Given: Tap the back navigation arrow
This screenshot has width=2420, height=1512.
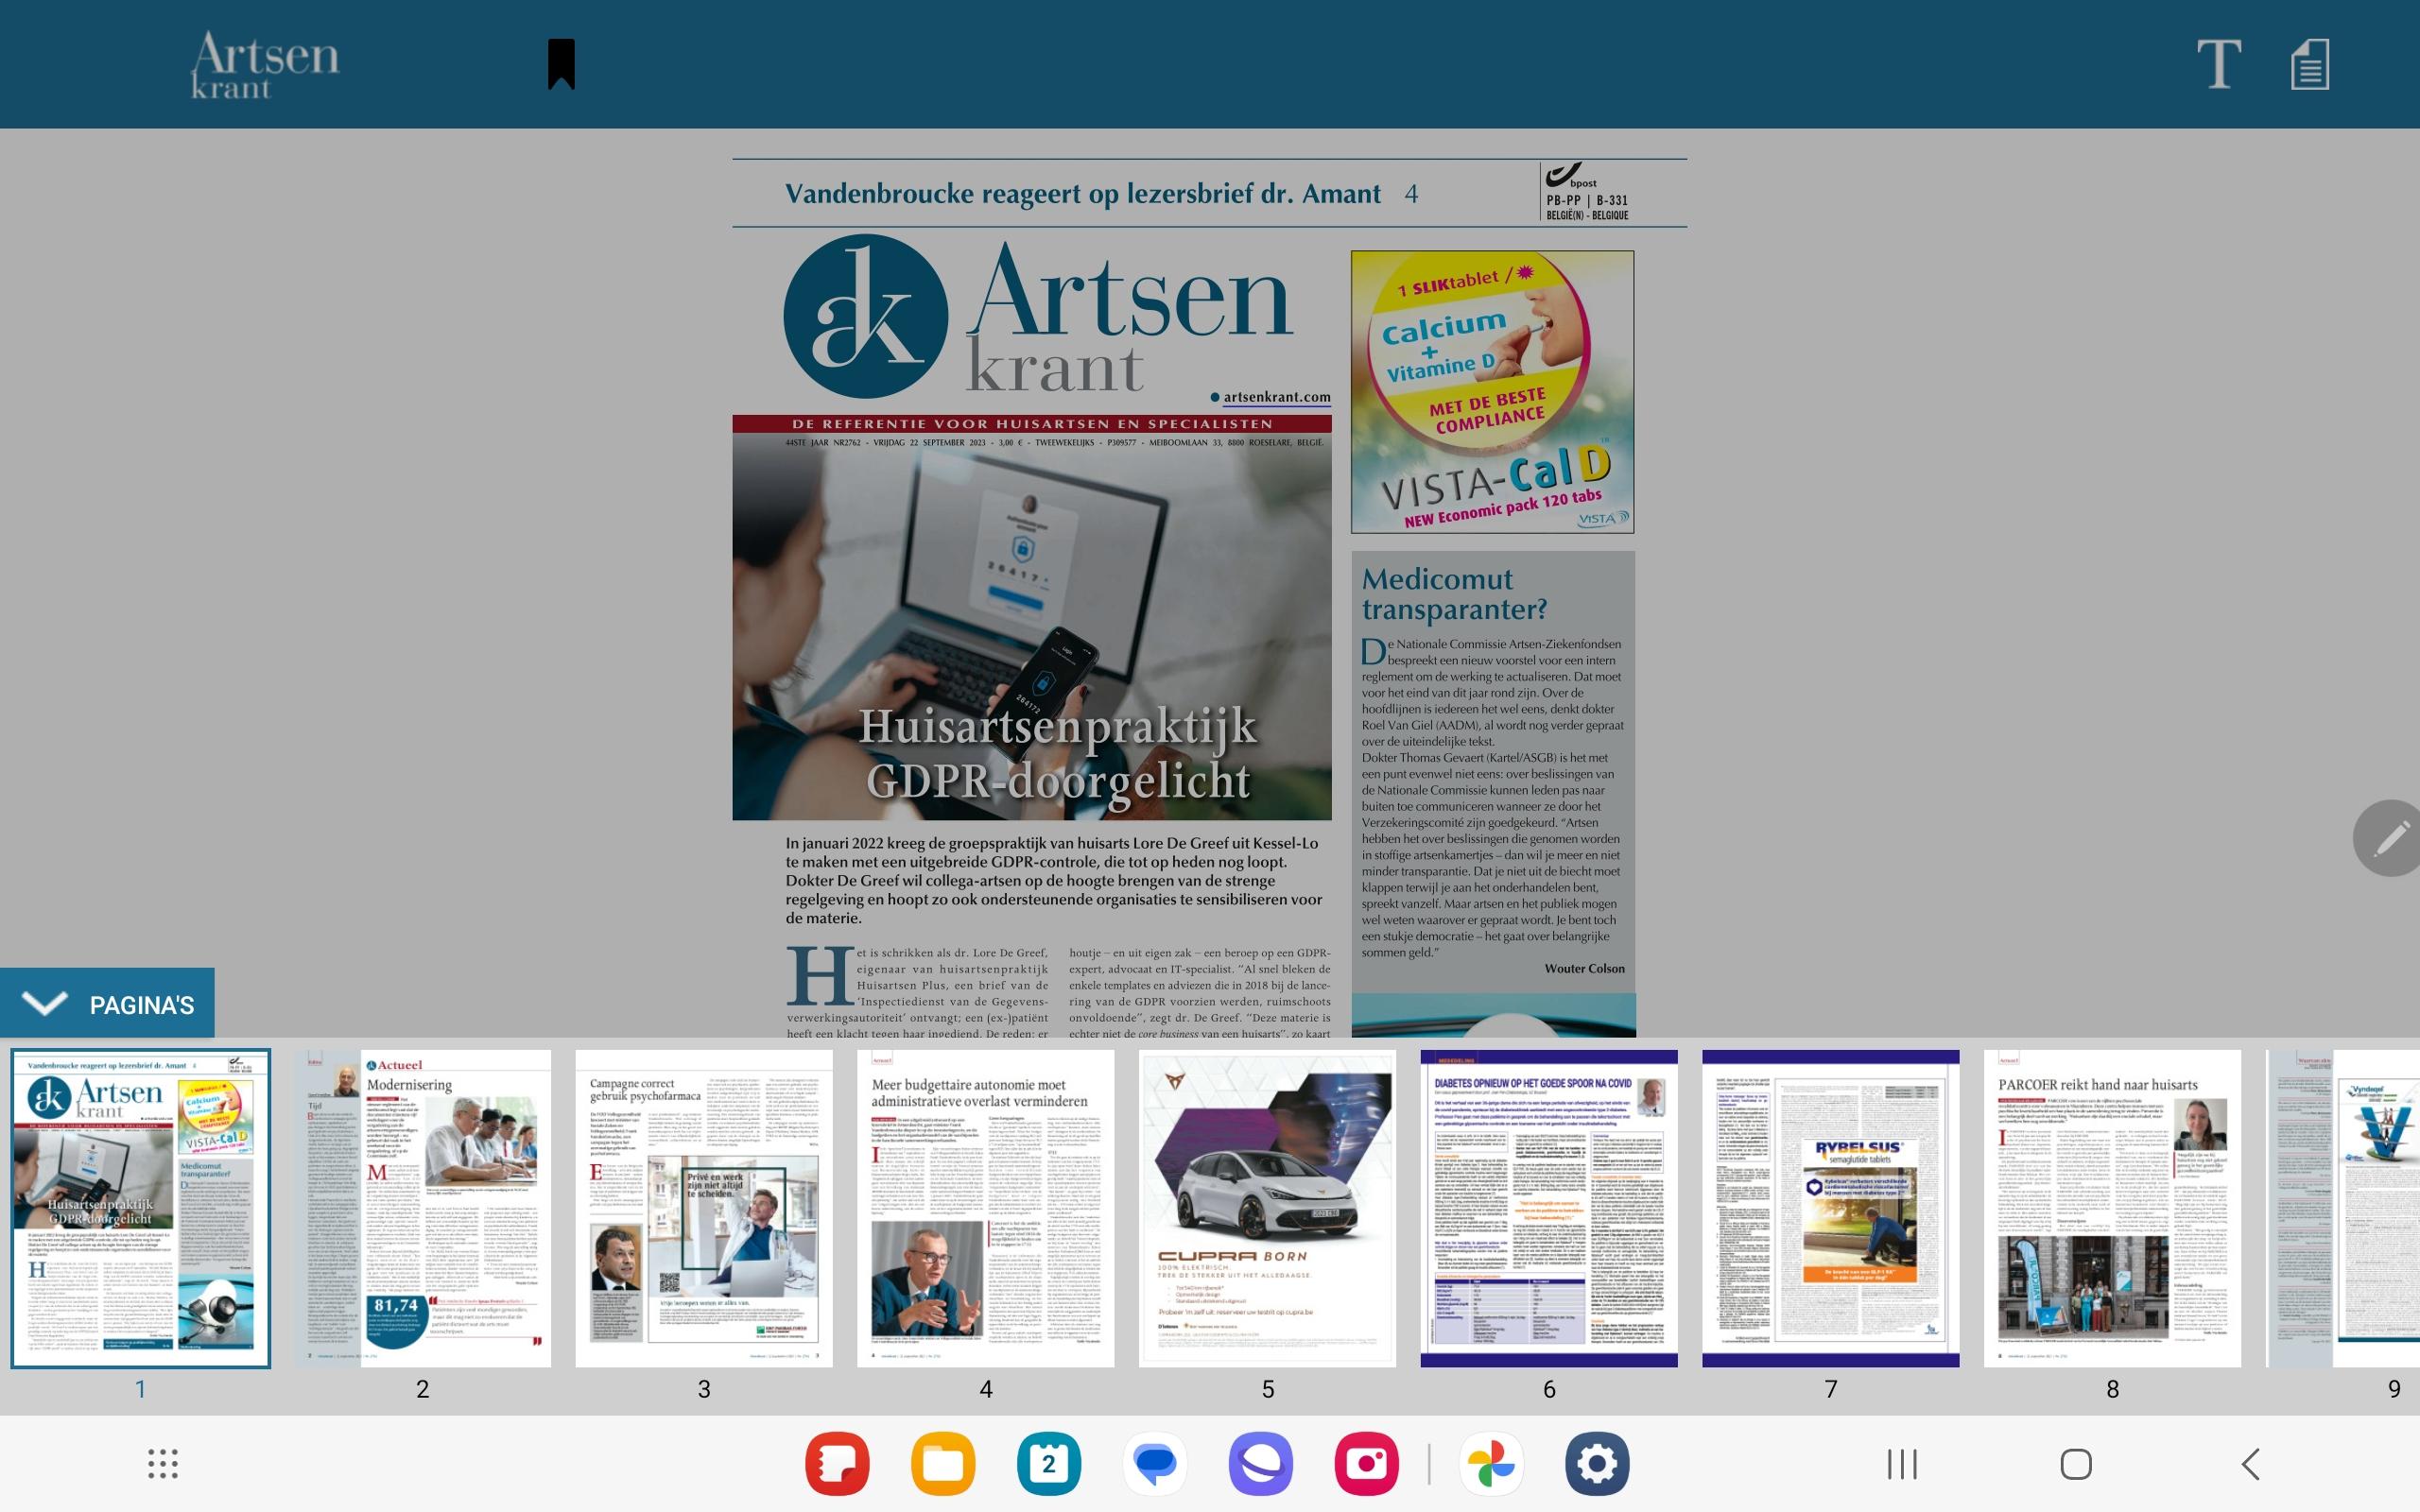Looking at the screenshot, I should pos(2250,1464).
